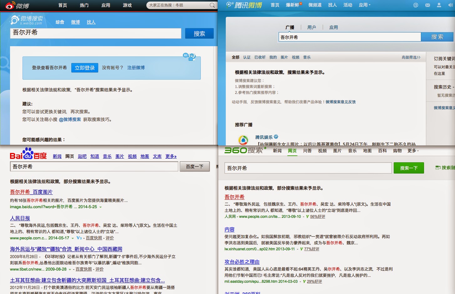The image size is (455, 294).
Task: Open the envelope messages icon in Tencent Weibo
Action: pos(427,5)
